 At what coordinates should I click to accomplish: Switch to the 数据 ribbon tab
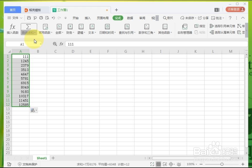(130, 18)
